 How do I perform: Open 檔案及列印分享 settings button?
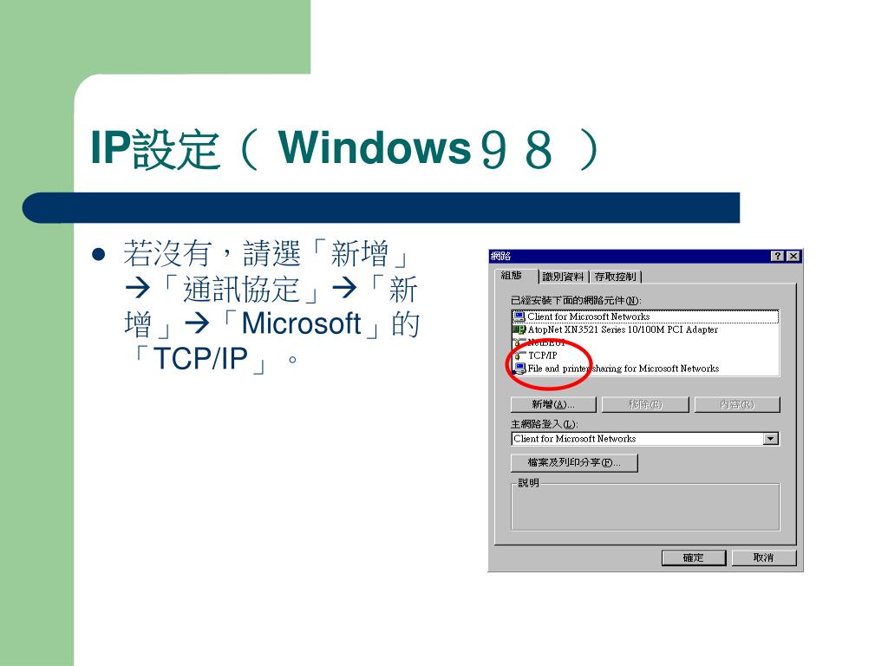pyautogui.click(x=574, y=463)
